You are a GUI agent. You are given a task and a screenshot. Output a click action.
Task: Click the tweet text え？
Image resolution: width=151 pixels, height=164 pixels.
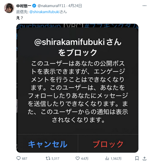tap(19, 18)
